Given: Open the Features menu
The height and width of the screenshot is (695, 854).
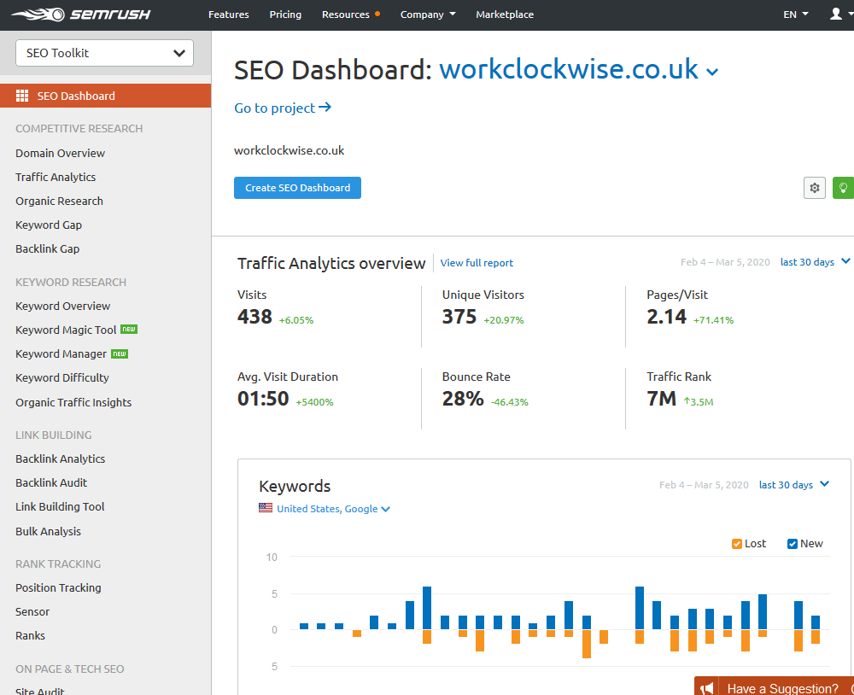Looking at the screenshot, I should (229, 15).
